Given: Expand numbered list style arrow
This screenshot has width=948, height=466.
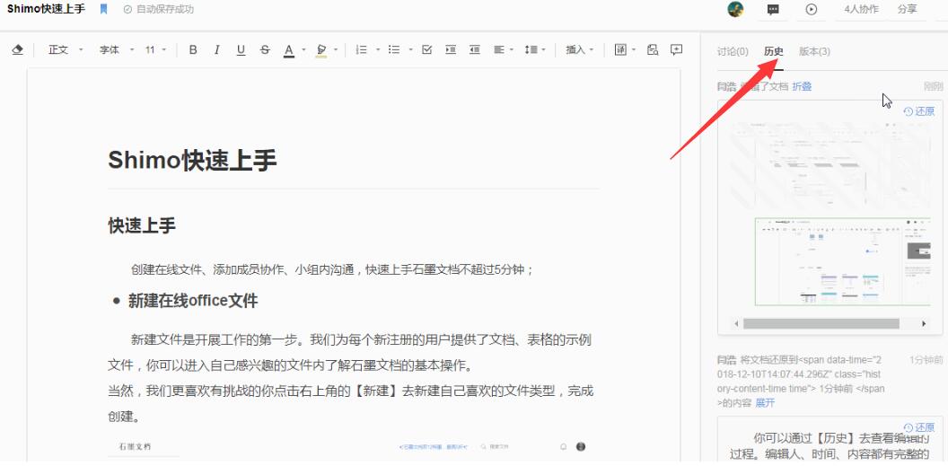Looking at the screenshot, I should 378,50.
